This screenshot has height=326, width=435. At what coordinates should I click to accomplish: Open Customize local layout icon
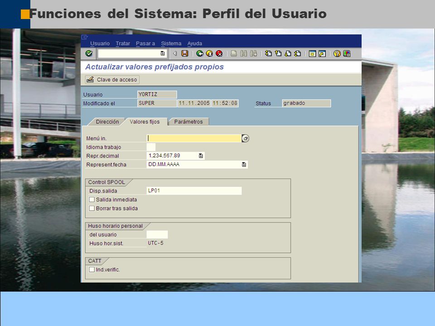[347, 53]
